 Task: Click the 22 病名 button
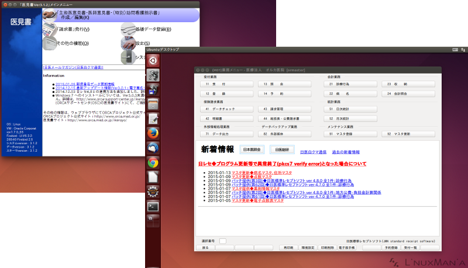tap(350, 94)
